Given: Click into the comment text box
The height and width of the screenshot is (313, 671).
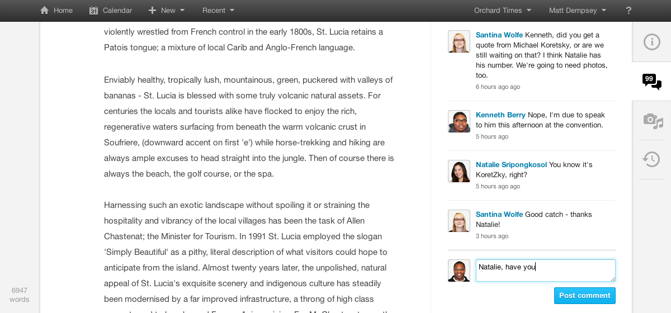Looking at the screenshot, I should click(x=545, y=271).
